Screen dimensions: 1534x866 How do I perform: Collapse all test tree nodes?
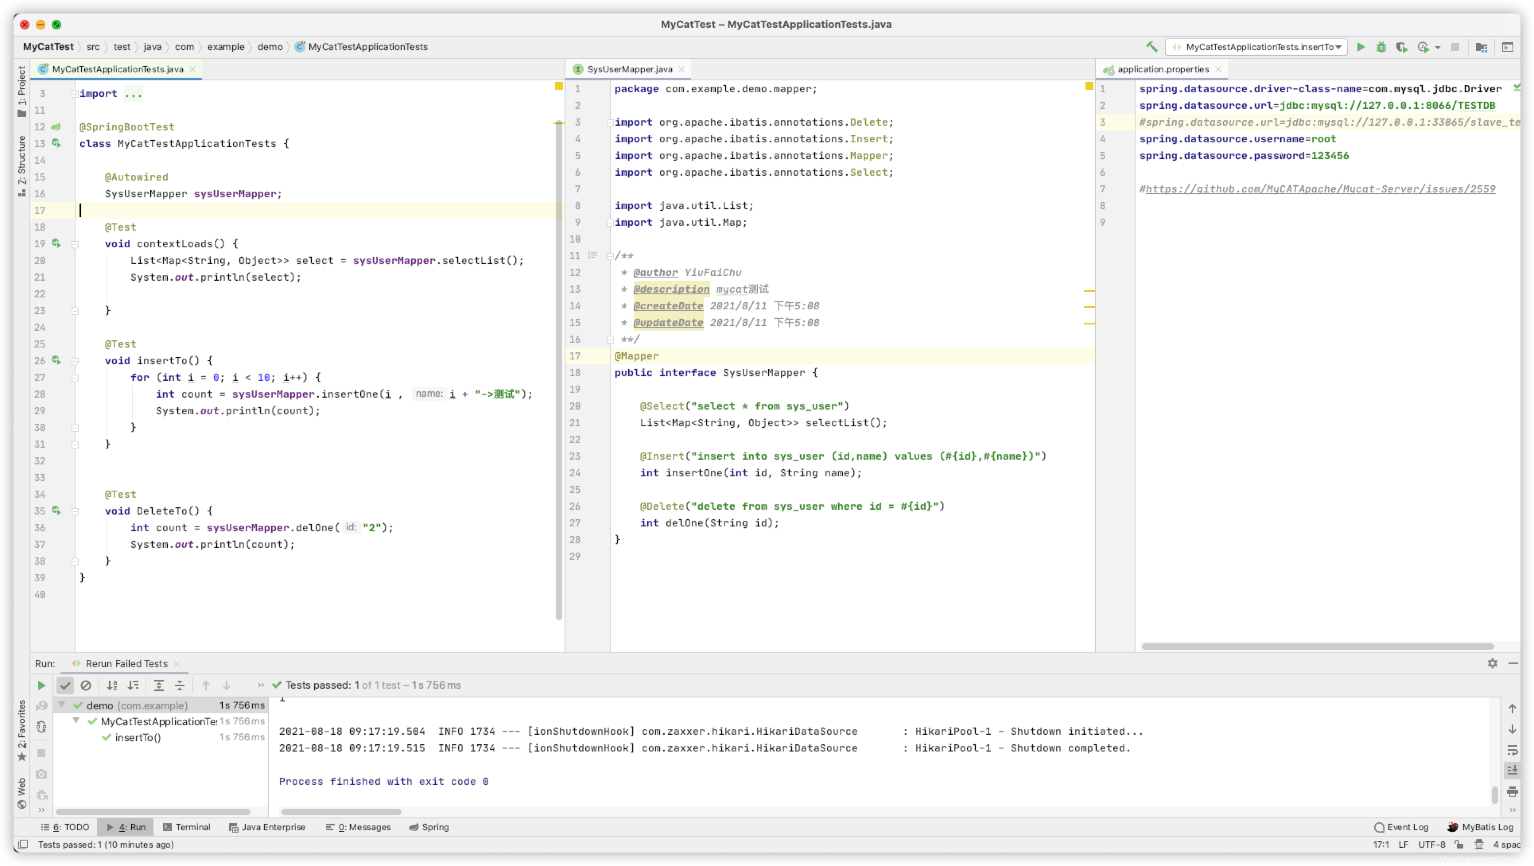click(179, 685)
